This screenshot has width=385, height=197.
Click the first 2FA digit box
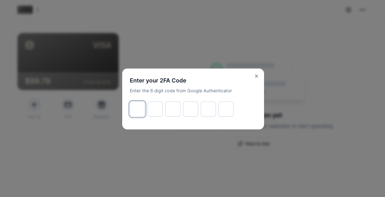pos(137,109)
